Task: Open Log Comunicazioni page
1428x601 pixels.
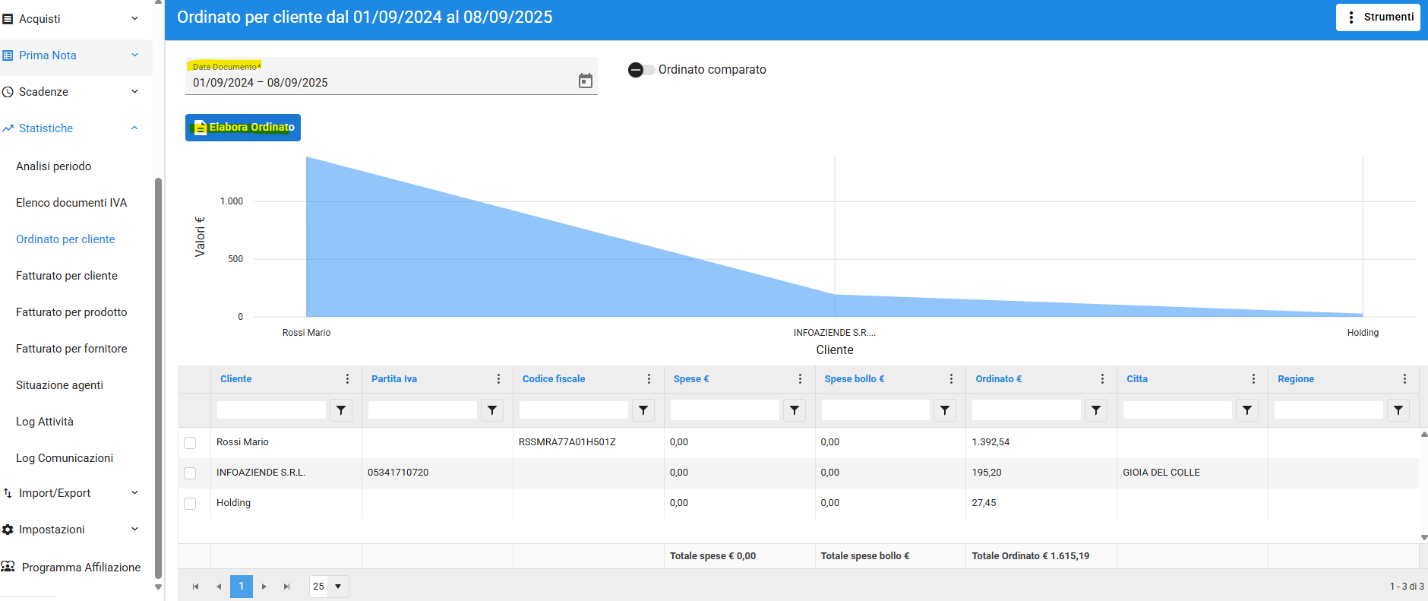Action: click(65, 458)
